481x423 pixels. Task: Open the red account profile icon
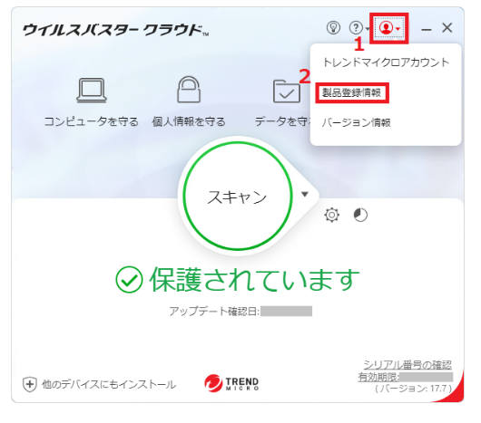click(386, 28)
